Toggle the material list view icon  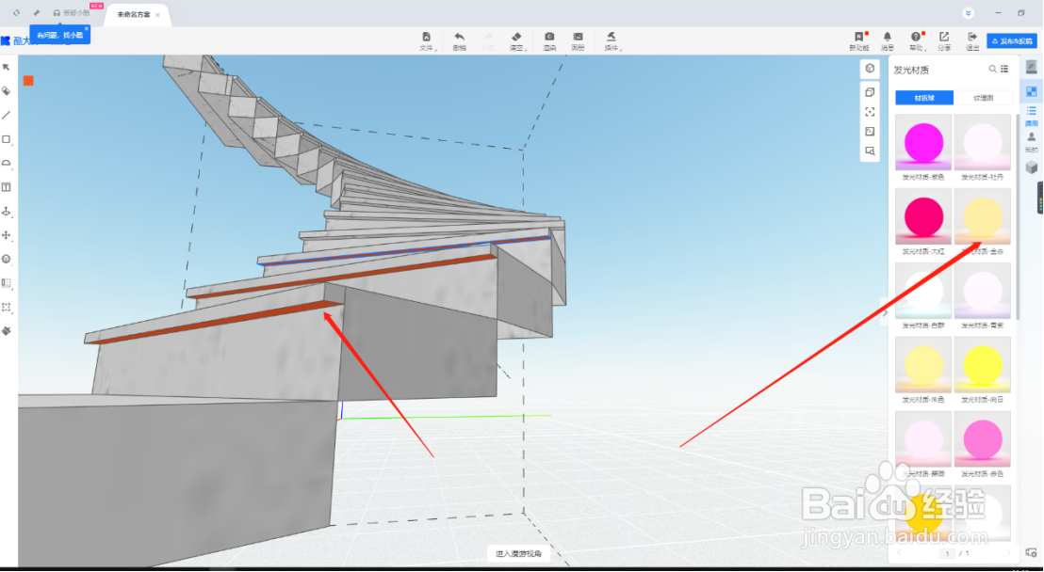click(1004, 69)
